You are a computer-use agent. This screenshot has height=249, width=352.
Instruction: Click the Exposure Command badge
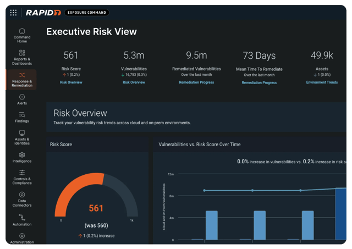pos(87,13)
